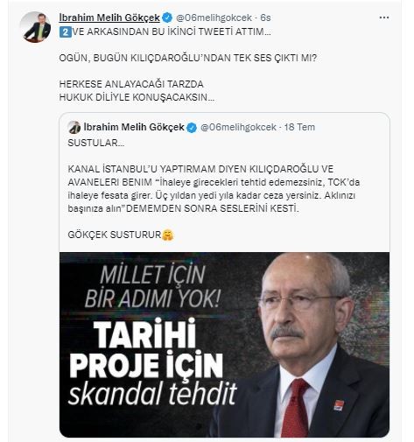Image resolution: width=414 pixels, height=442 pixels.
Task: Click the SUSTULAR… quoted tweet text
Action: [96, 143]
